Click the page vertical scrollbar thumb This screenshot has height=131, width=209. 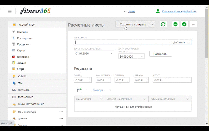point(207,33)
